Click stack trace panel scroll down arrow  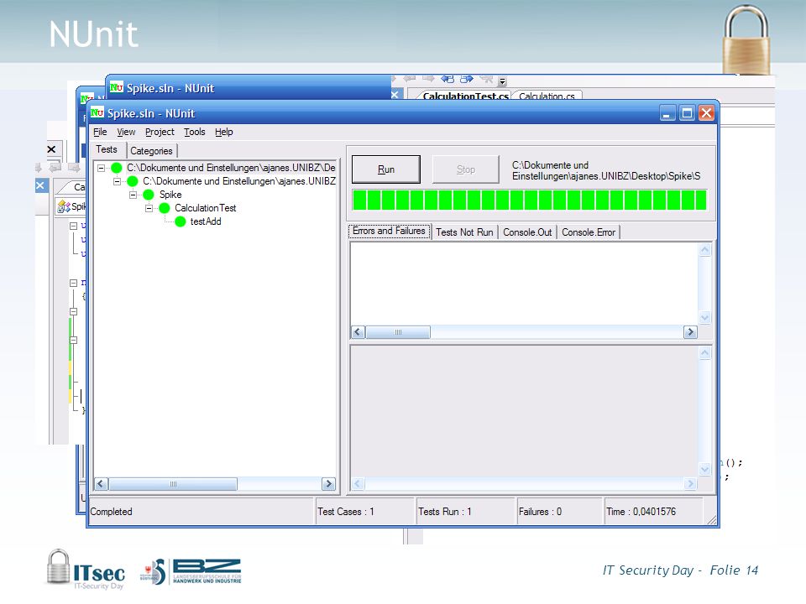tap(704, 469)
